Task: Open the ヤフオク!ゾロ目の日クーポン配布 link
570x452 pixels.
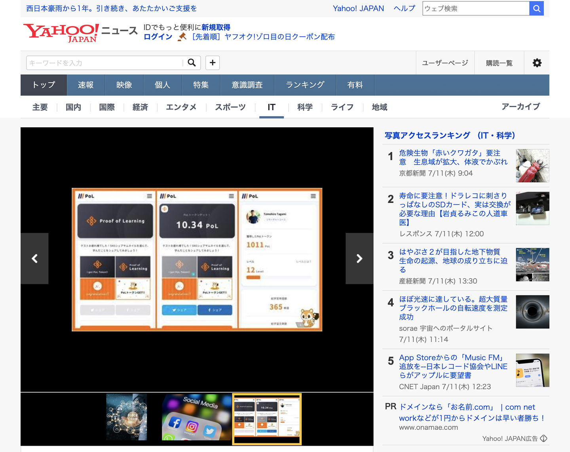Action: coord(263,37)
